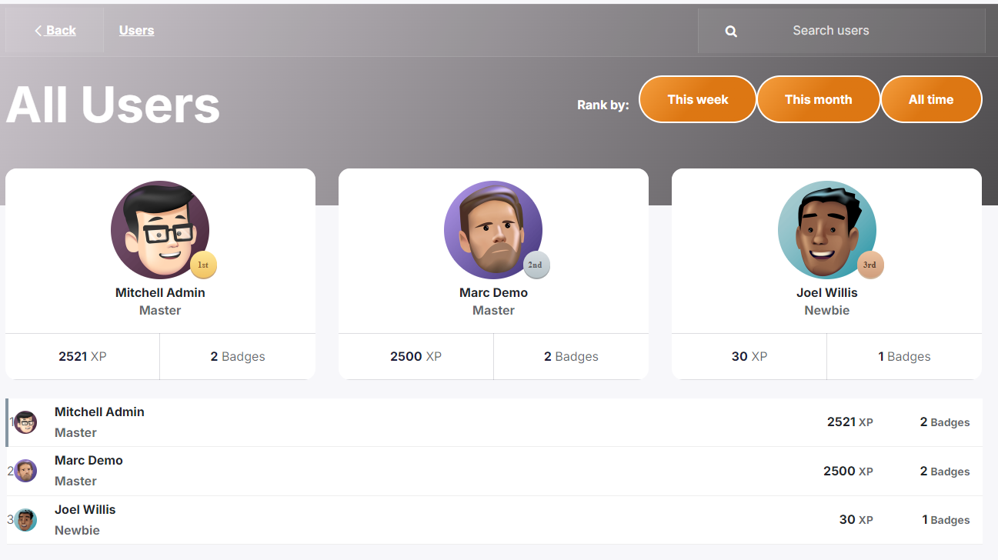Click the search magnifier icon
This screenshot has width=998, height=560.
[x=731, y=32]
